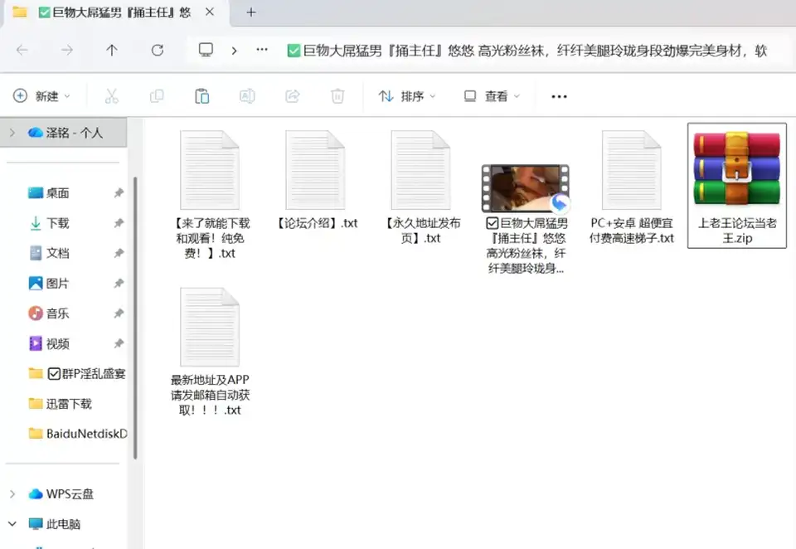Show hidden path segments via address bar ellipsis
This screenshot has height=549, width=796.
(262, 50)
